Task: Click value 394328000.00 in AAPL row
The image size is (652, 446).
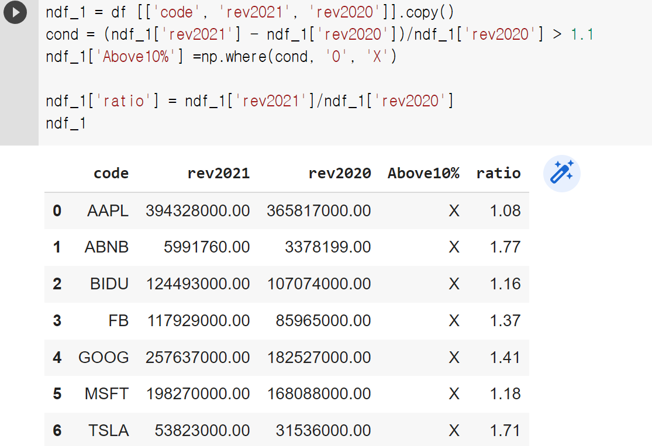Action: 198,211
